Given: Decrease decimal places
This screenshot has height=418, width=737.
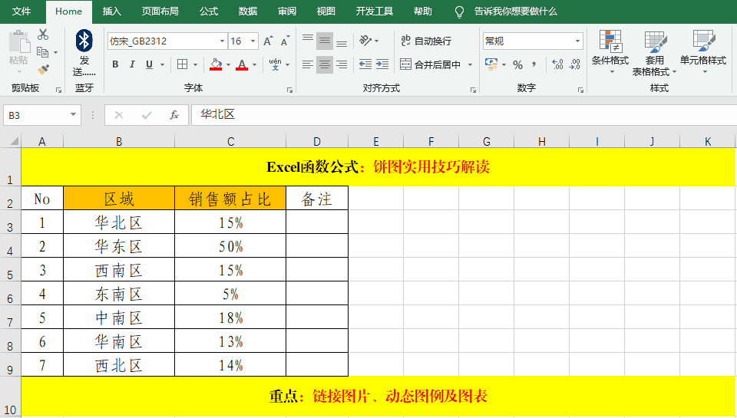Looking at the screenshot, I should pos(574,64).
